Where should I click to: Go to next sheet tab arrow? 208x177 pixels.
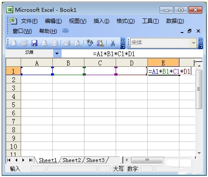click(x=23, y=160)
